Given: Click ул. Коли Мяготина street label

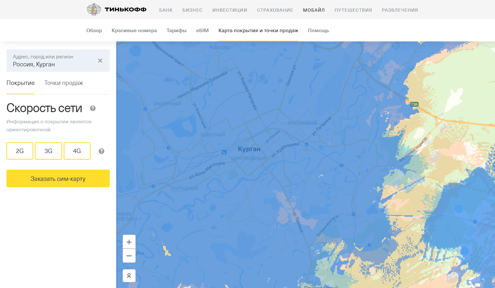Looking at the screenshot, I should click(206, 171).
